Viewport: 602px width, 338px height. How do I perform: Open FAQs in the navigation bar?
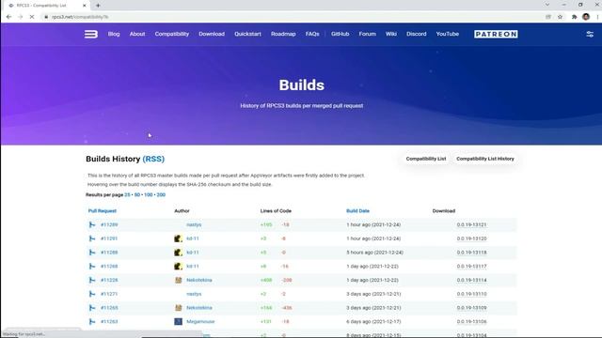pos(312,34)
